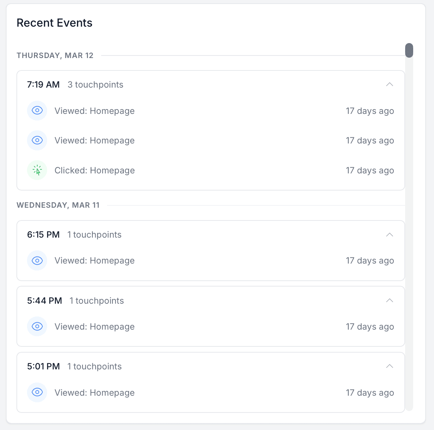
Task: Collapse the 5:01 PM touchpoints group
Action: 389,366
